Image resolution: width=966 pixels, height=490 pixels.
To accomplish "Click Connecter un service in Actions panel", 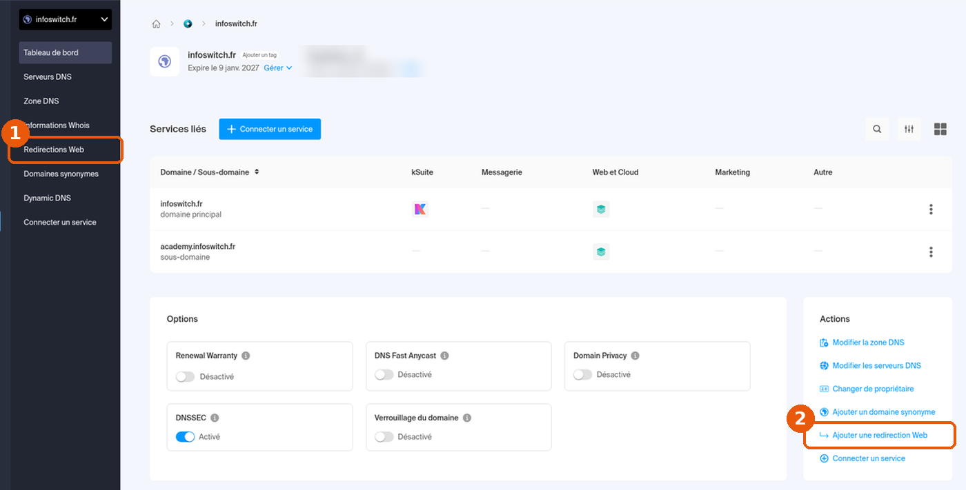I will pyautogui.click(x=862, y=458).
